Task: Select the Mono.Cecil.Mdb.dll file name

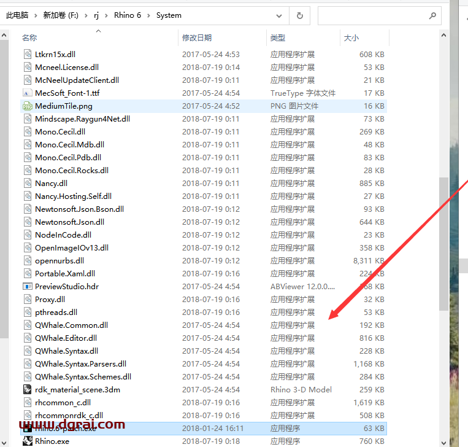Action: pyautogui.click(x=69, y=145)
